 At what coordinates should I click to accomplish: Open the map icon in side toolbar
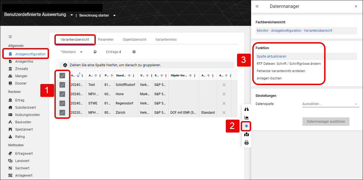(247, 135)
